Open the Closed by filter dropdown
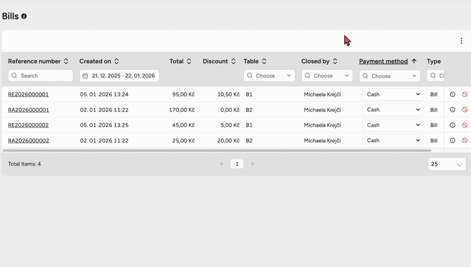 point(327,76)
